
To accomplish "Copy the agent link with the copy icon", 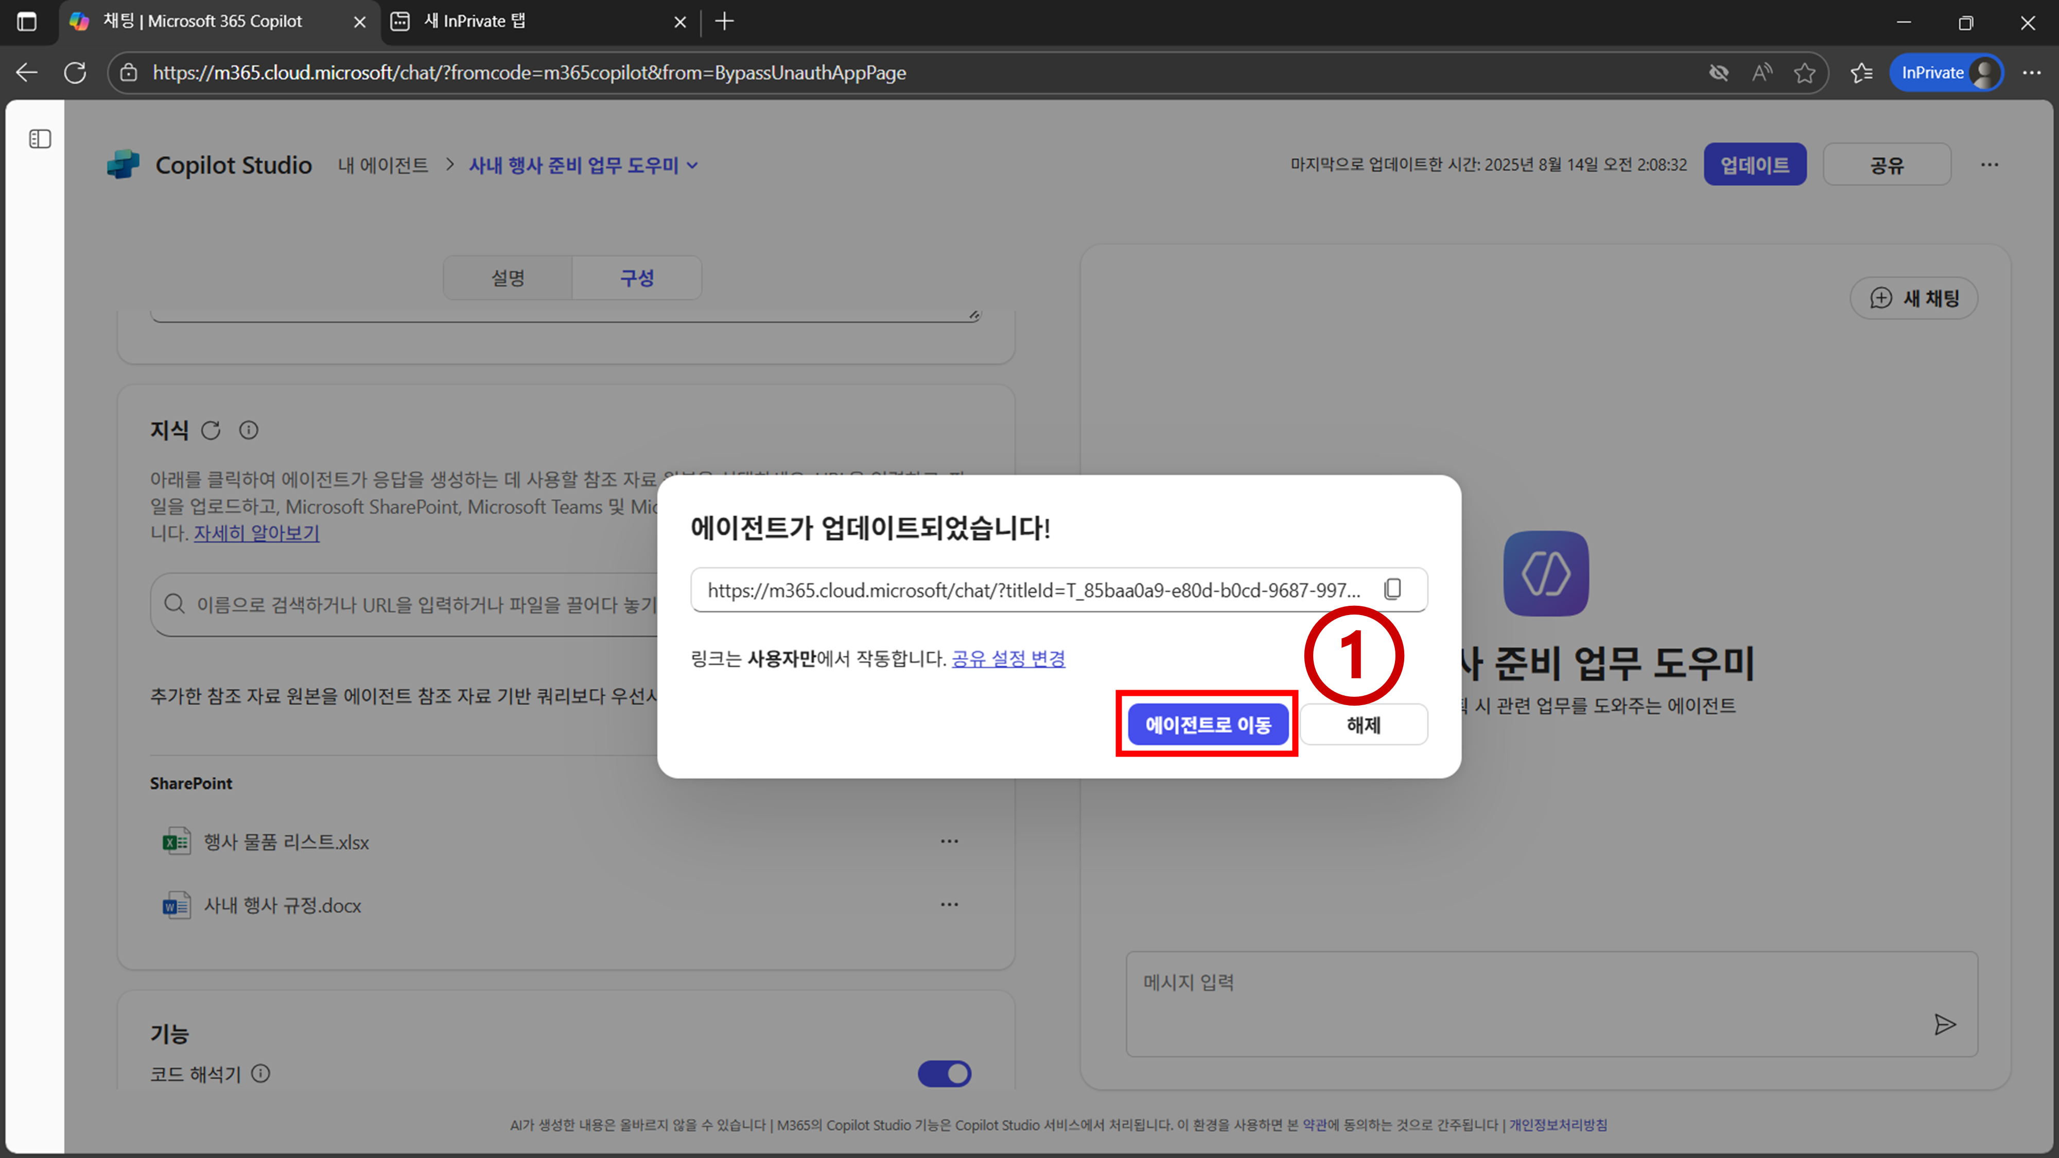I will tap(1392, 590).
